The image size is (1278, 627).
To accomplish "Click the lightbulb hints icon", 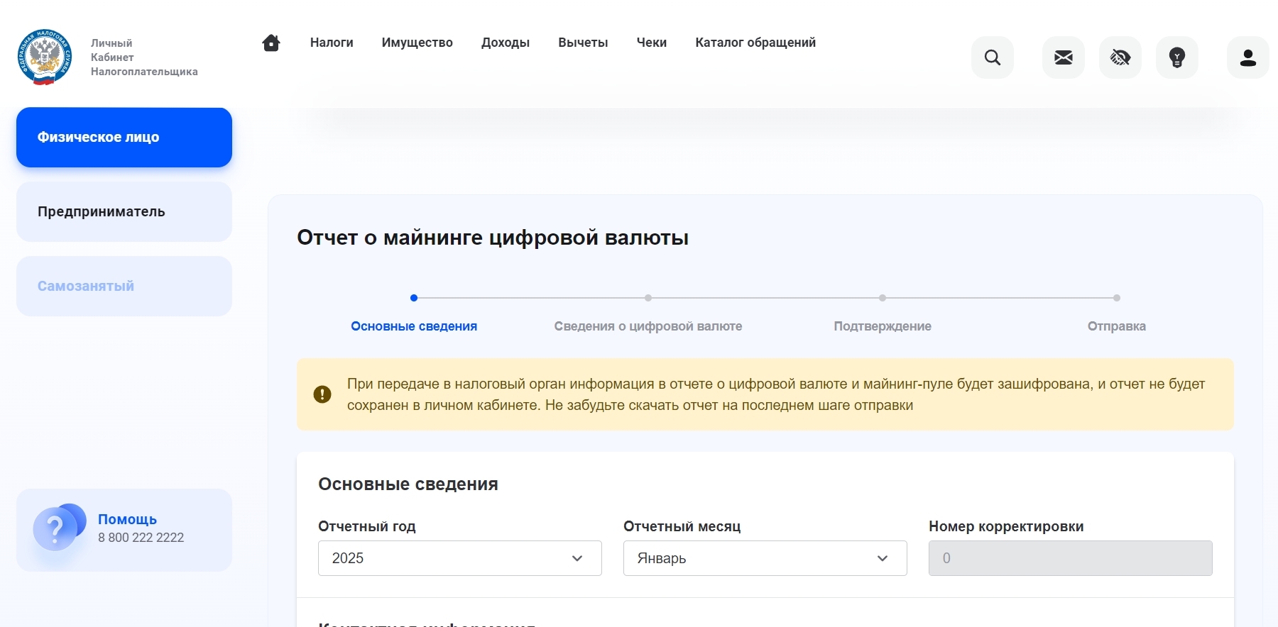I will pos(1176,57).
